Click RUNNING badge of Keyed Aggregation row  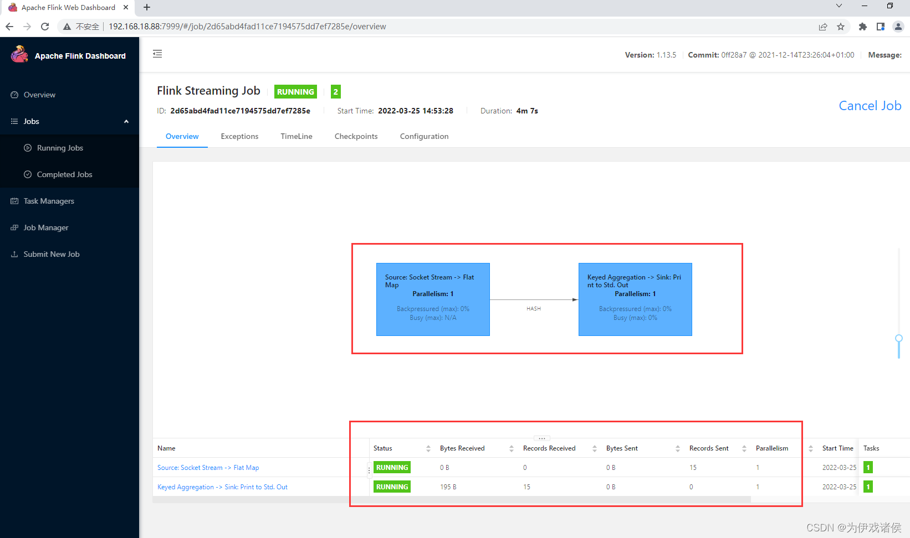click(392, 487)
